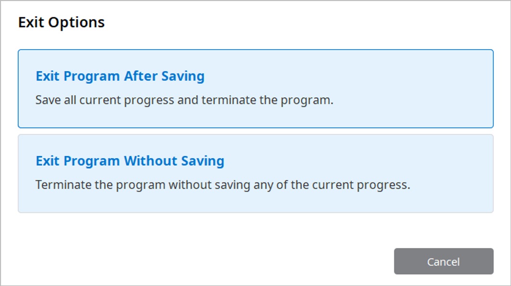Click 'Terminate the program without saving' description
Screen dimensions: 511x286
point(223,185)
